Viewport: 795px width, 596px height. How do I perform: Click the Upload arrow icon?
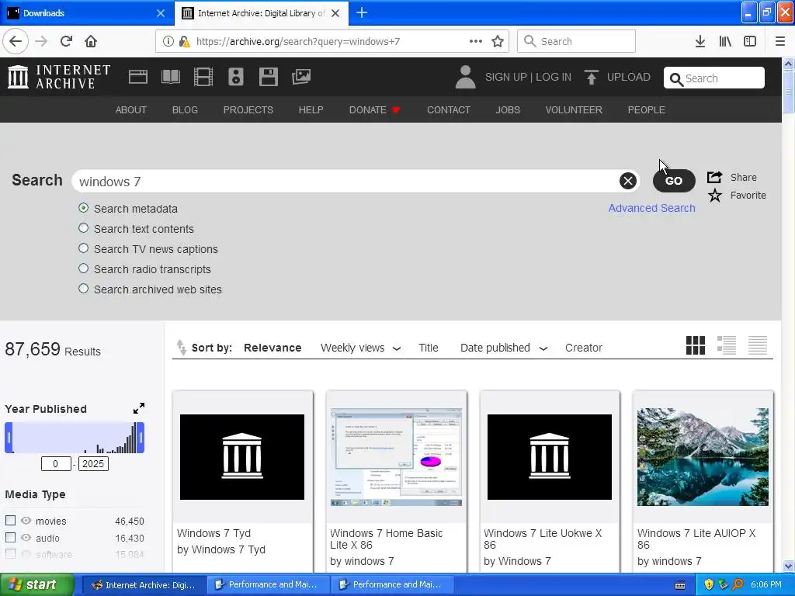(591, 77)
